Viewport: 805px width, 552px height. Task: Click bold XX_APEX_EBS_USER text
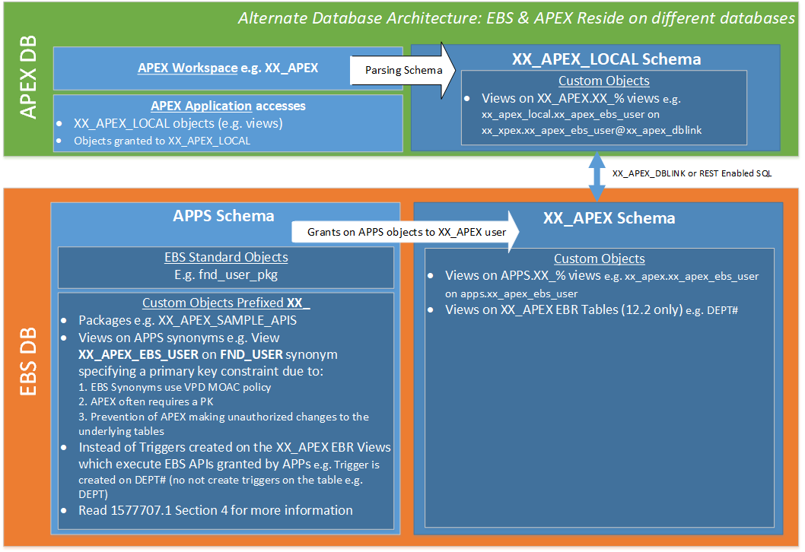coord(138,354)
